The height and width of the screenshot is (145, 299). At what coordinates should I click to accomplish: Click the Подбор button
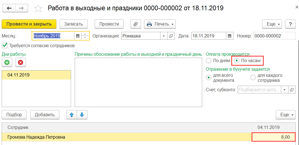pos(14,115)
